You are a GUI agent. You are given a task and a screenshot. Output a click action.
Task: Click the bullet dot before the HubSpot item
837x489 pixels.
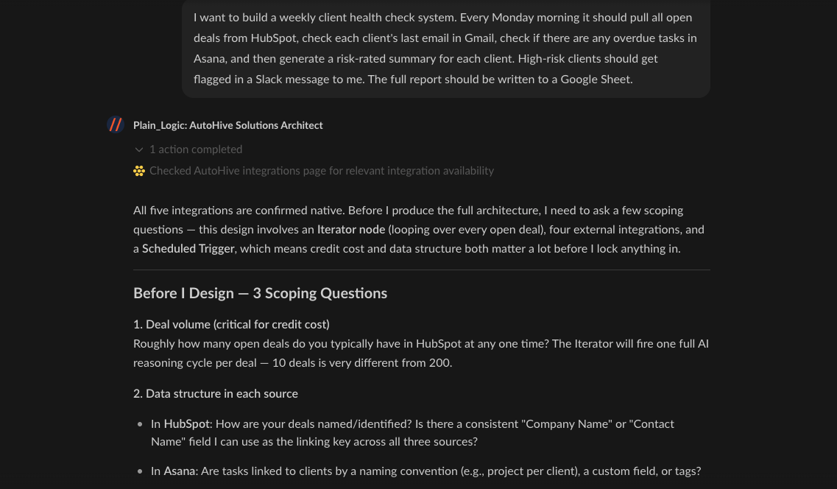pyautogui.click(x=140, y=425)
